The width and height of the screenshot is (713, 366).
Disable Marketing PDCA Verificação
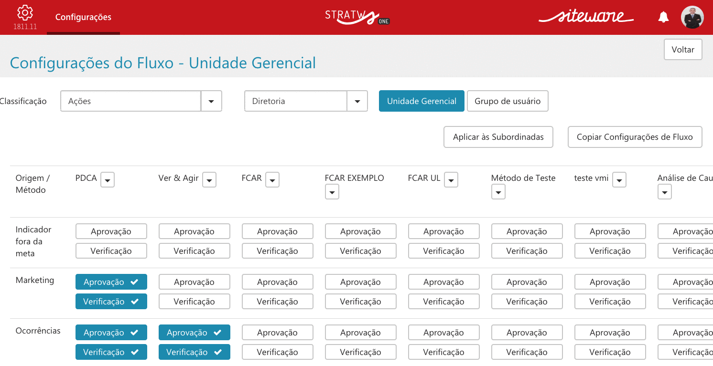(x=111, y=302)
